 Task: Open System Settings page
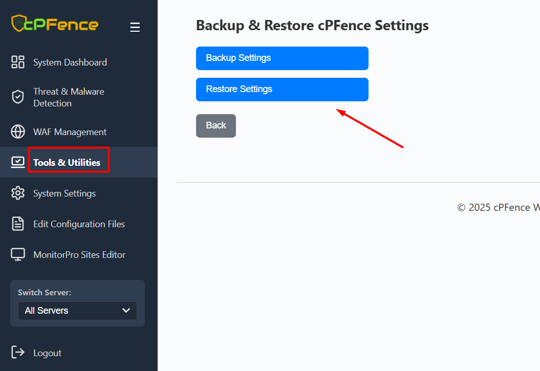click(64, 193)
